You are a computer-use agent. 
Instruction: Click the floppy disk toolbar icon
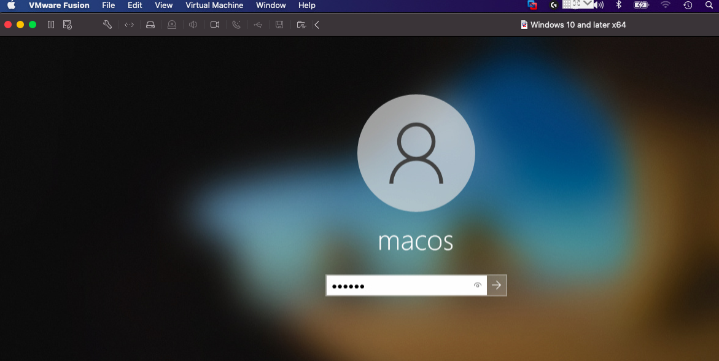pos(279,25)
